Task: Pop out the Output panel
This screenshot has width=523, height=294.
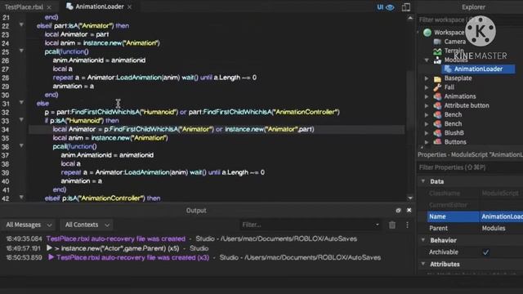Action: (x=398, y=211)
